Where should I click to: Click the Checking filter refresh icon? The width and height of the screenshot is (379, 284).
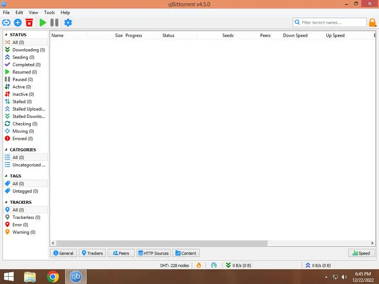tap(7, 124)
